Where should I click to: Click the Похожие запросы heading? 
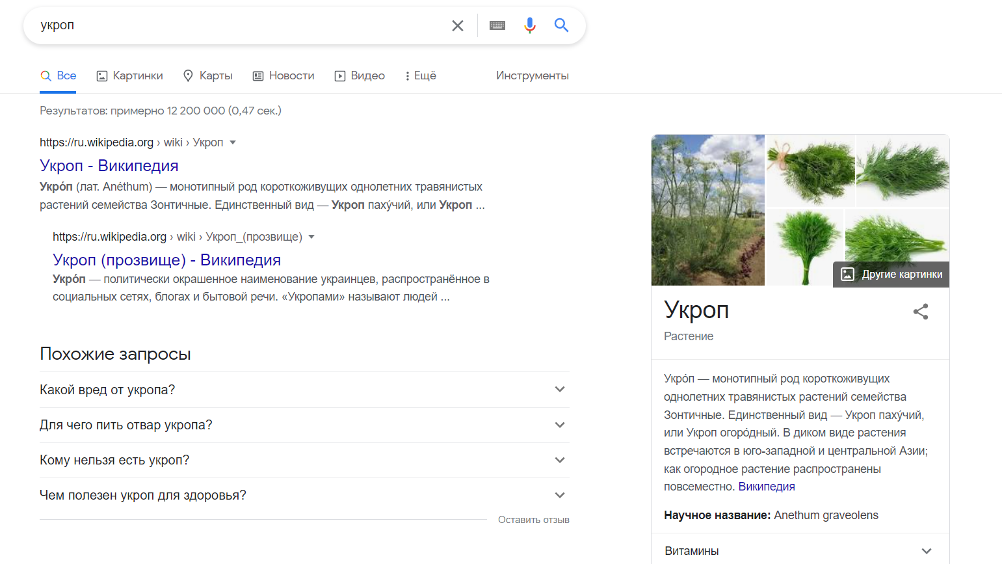tap(115, 354)
